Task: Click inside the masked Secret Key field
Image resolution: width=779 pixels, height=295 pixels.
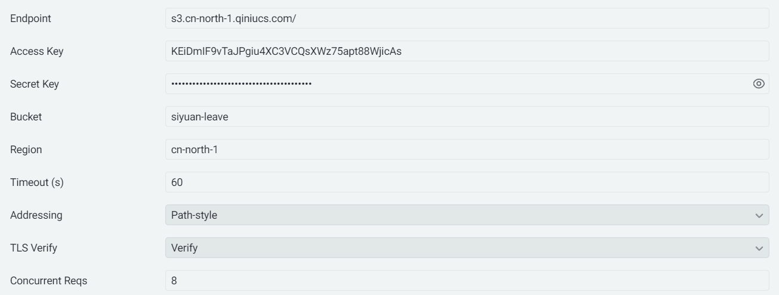Action: [453, 84]
